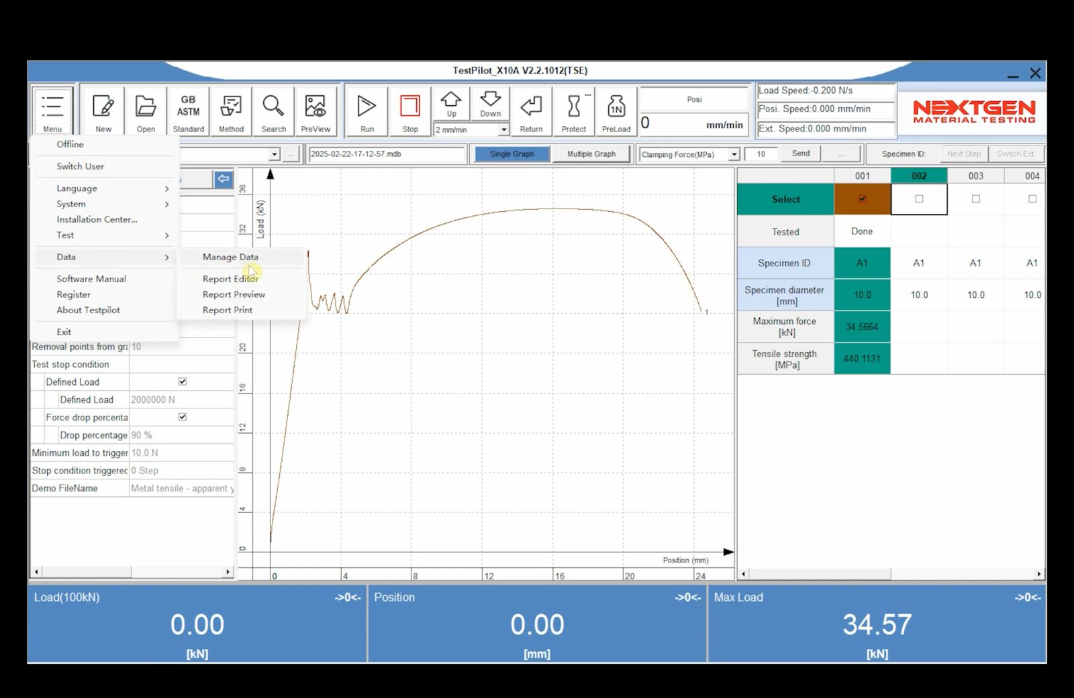Zero the Max Load channel
Viewport: 1074px width, 698px height.
(x=1028, y=597)
